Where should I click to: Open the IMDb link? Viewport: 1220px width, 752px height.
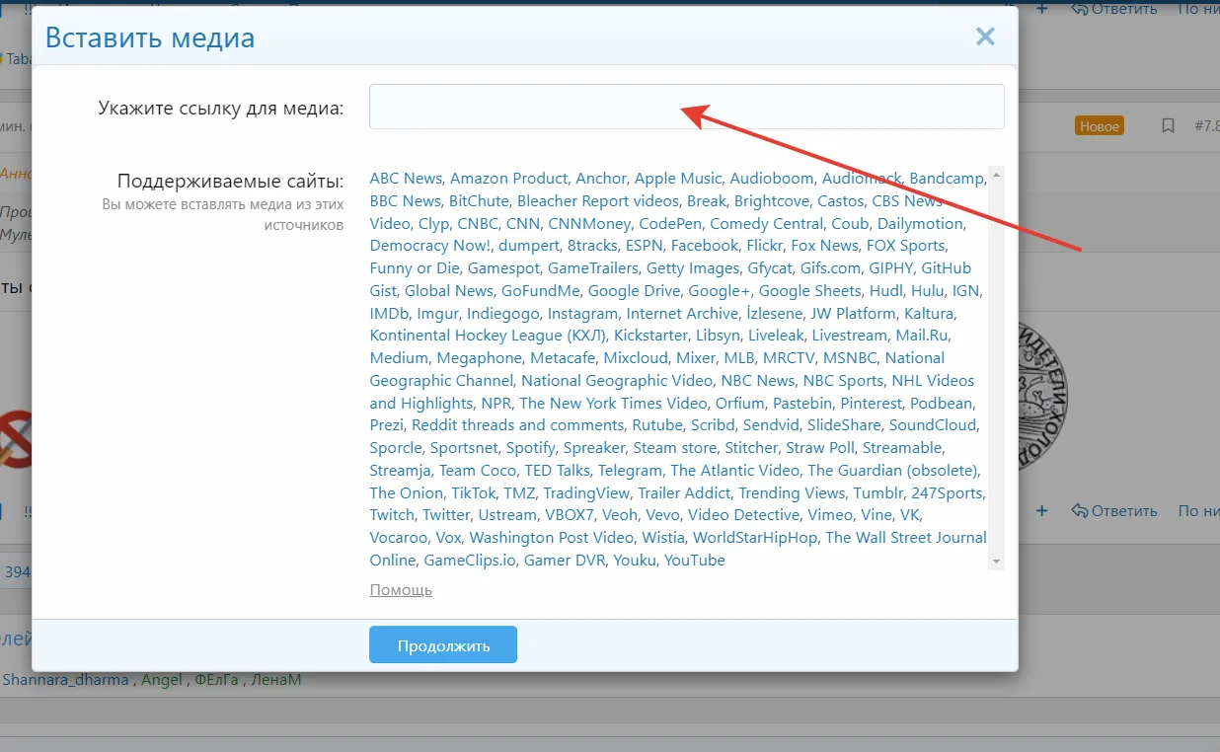pyautogui.click(x=389, y=314)
